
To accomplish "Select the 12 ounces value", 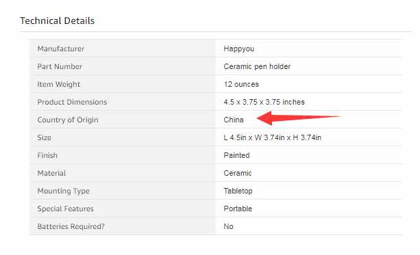I will point(241,84).
